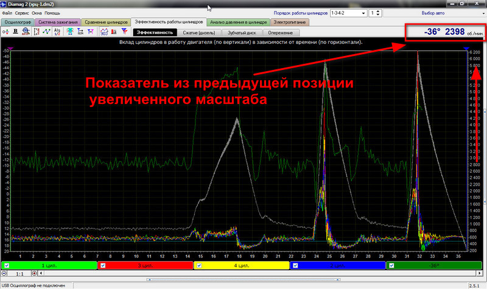
Task: Switch to the "Анализ давления в цилиндре" tab
Action: tap(238, 23)
